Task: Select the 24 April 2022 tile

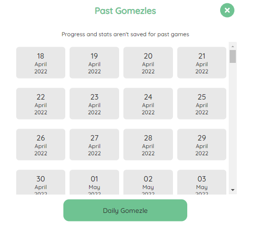Action: 148,103
